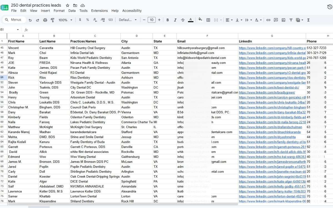Select the Paint format tool
333x208 pixels.
pyautogui.click(x=52, y=20)
